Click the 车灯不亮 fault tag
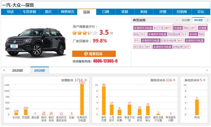The width and height of the screenshot is (211, 127). [x=158, y=28]
